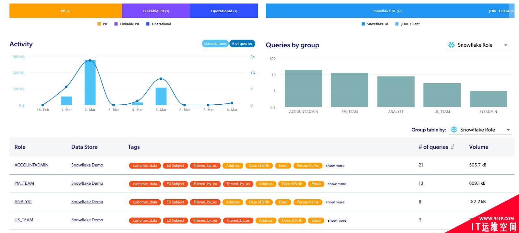Click customer_data tag in ACCOUNTADMIN row

[x=145, y=166]
